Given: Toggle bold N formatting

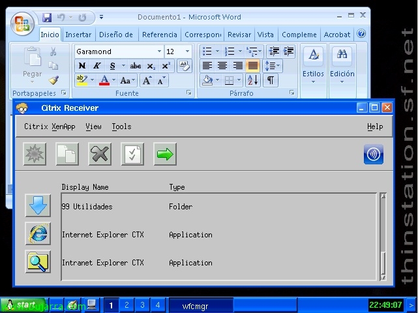Looking at the screenshot, I should (x=82, y=66).
